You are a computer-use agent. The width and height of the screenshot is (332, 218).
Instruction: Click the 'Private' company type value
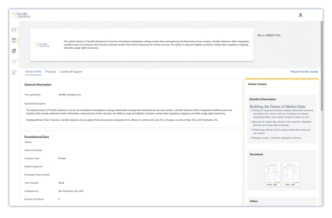coord(62,158)
